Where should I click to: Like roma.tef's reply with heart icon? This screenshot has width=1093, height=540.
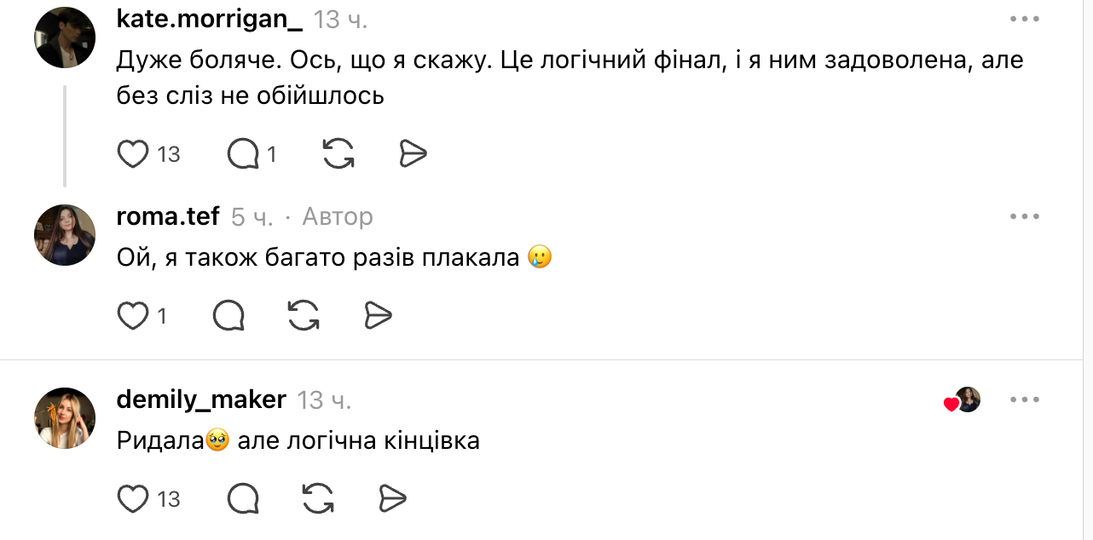click(133, 316)
